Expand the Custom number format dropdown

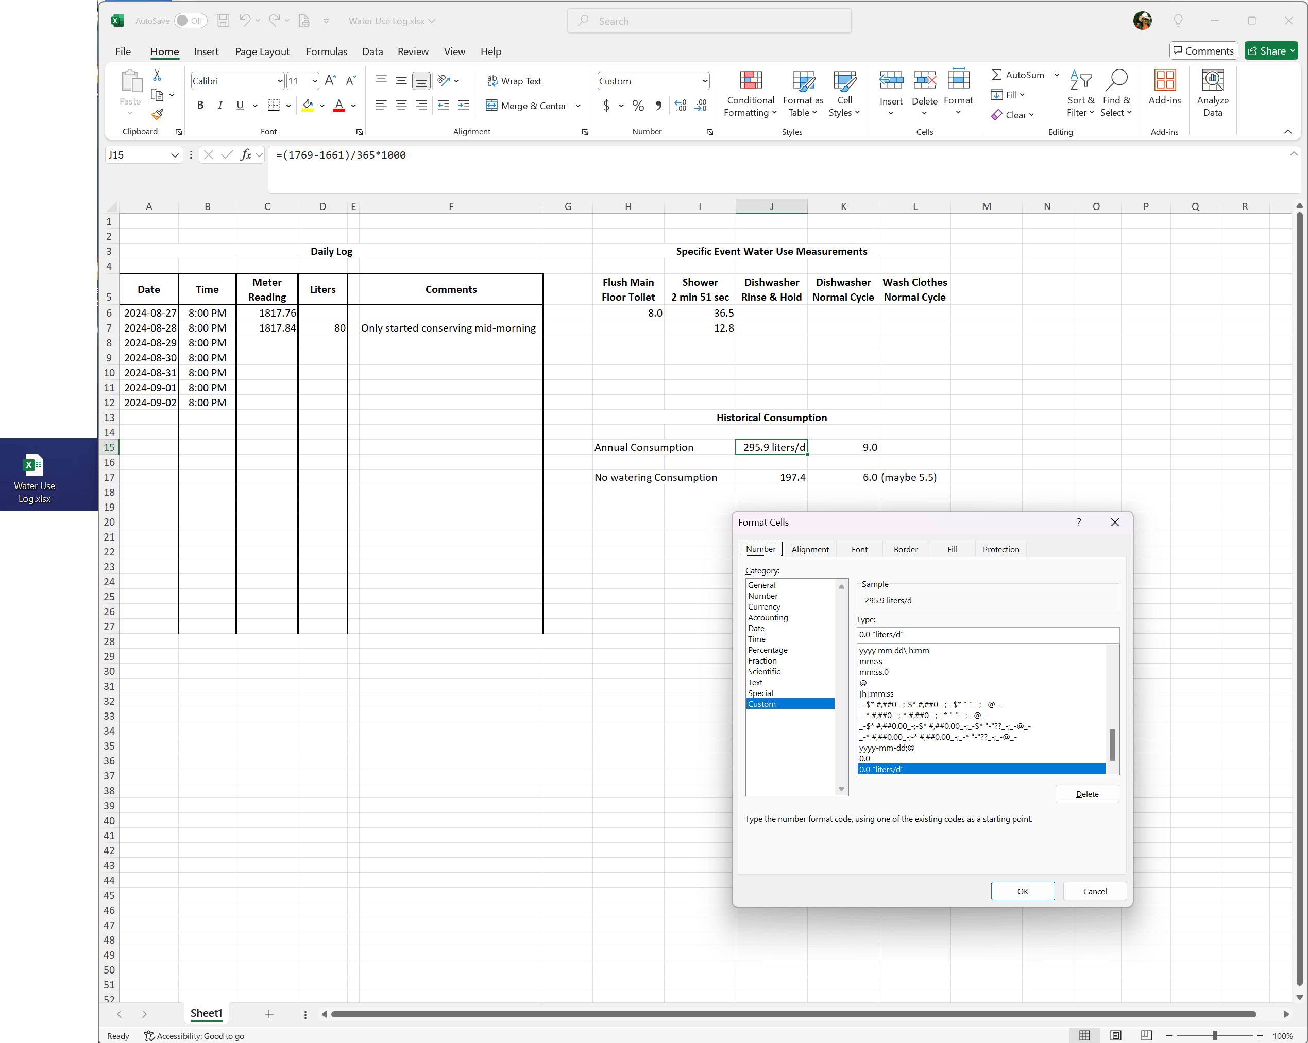tap(704, 81)
